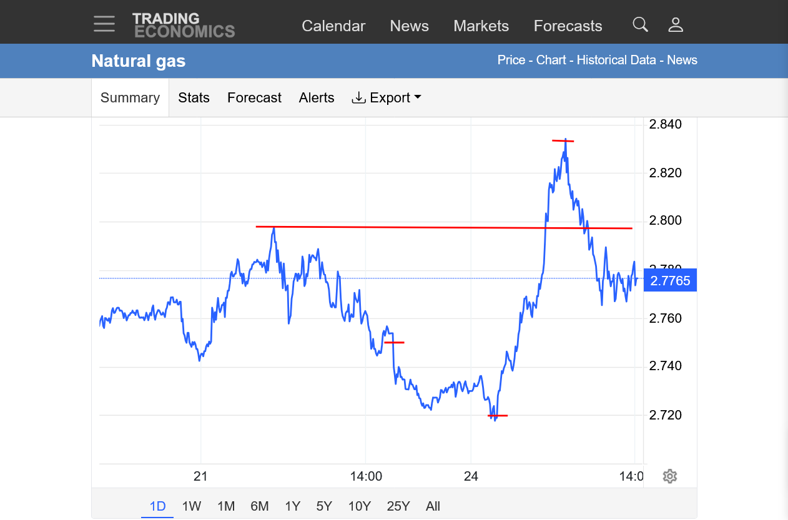This screenshot has height=520, width=788.
Task: Click the Trading Economics logo
Action: 183,25
